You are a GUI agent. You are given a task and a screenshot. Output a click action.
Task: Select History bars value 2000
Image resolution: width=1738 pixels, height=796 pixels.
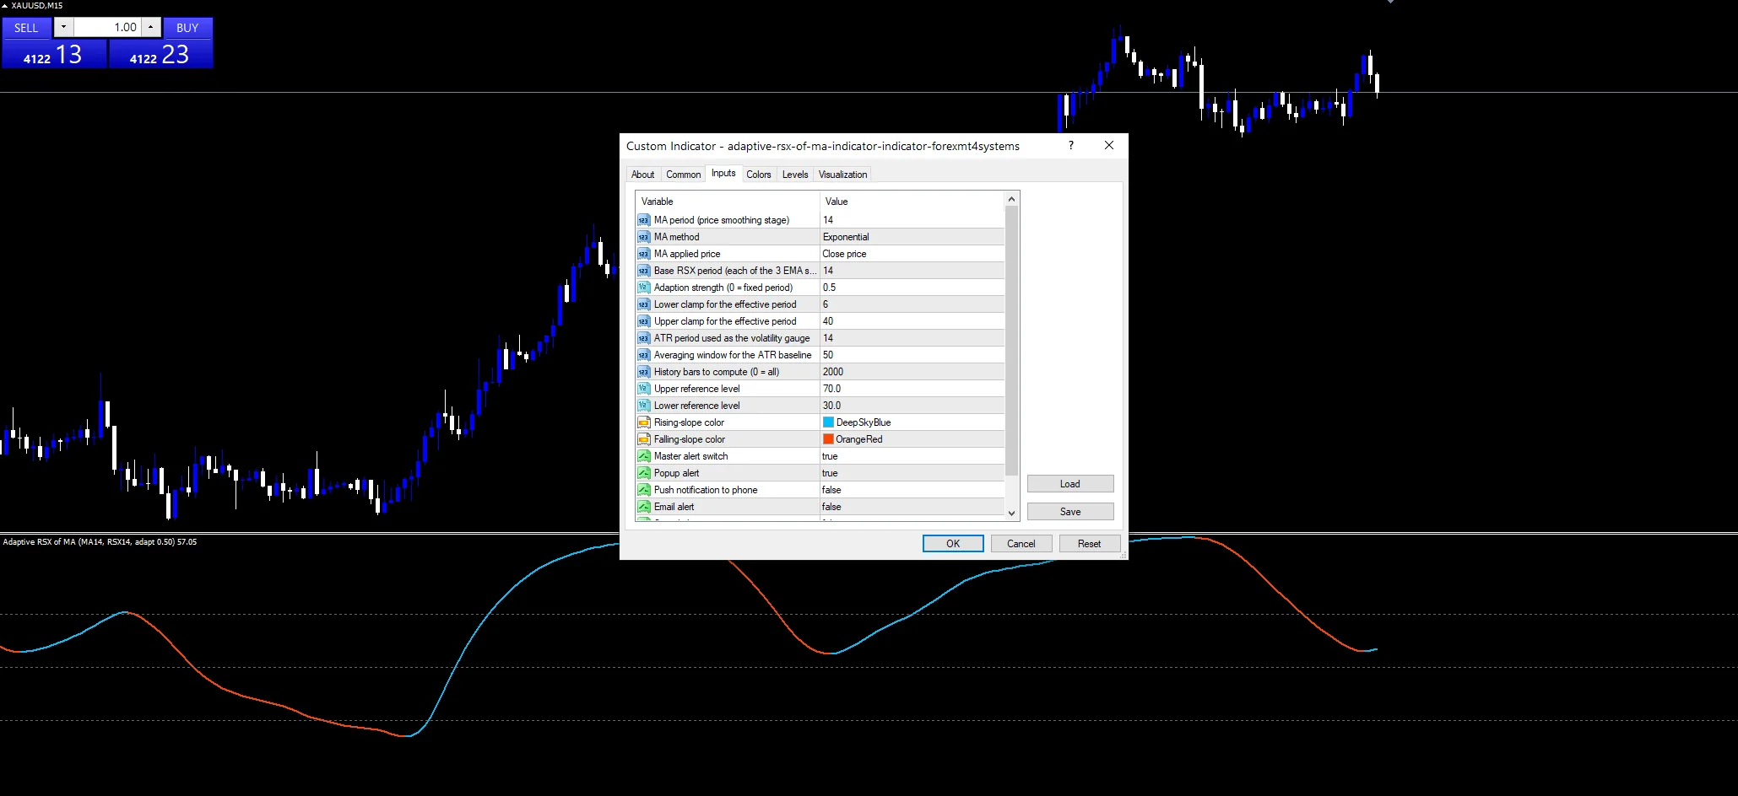pyautogui.click(x=912, y=372)
